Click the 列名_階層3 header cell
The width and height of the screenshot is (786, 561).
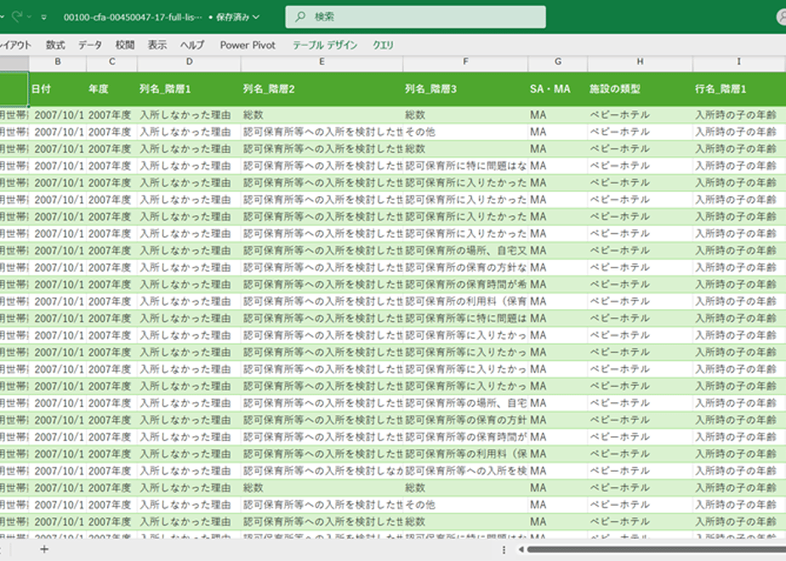465,89
